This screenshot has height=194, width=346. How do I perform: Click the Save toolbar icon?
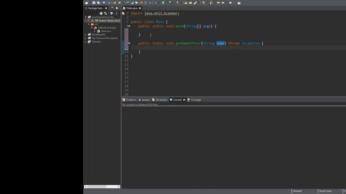pyautogui.click(x=94, y=3)
